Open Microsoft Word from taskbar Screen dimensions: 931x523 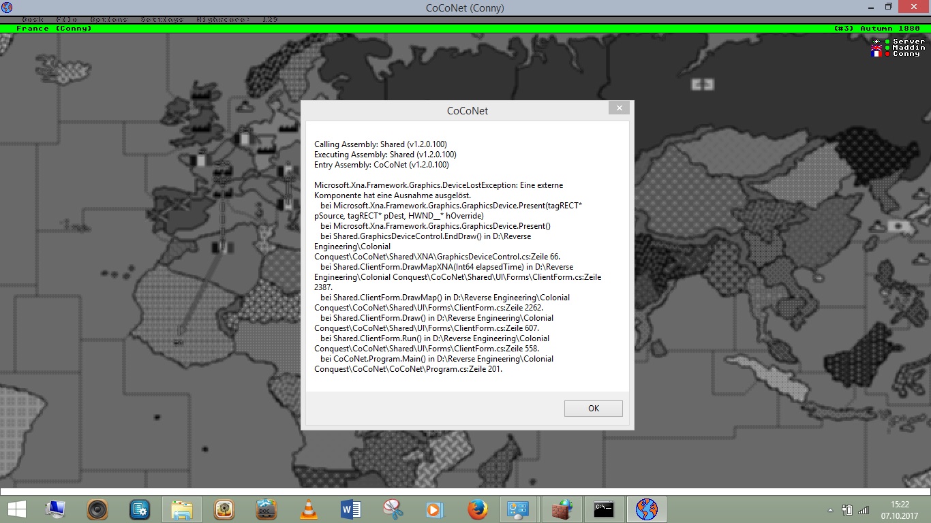[351, 509]
